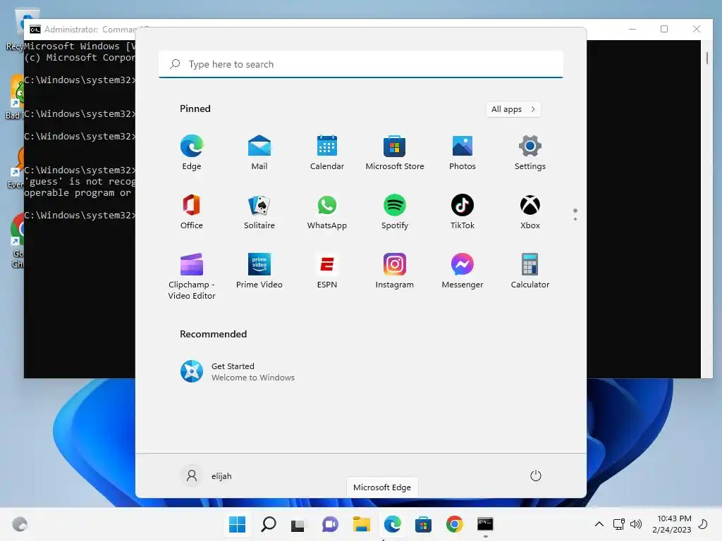Launch Instagram
The height and width of the screenshot is (541, 722).
(395, 271)
